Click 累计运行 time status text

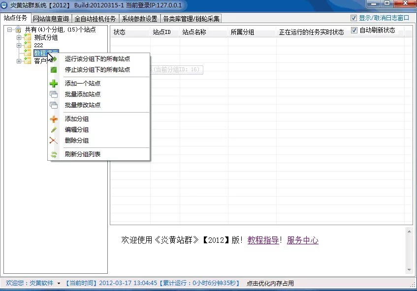click(x=199, y=283)
